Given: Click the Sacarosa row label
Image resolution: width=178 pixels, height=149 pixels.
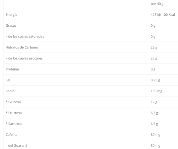Looking at the screenshot, I should (x=15, y=124).
